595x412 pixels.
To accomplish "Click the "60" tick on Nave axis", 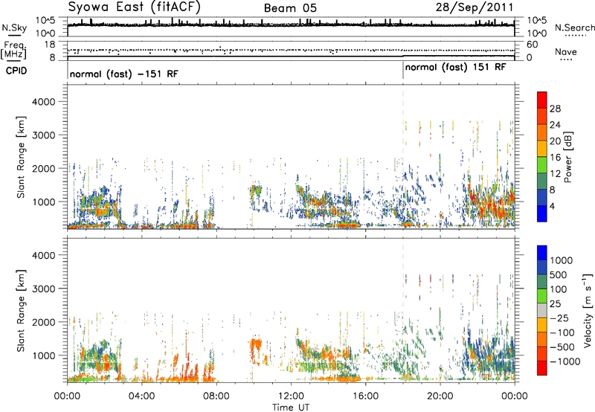I will [533, 45].
